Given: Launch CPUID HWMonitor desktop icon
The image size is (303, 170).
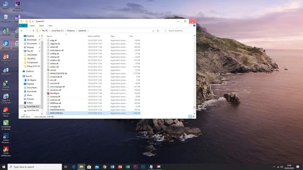Looking at the screenshot, I should tap(6, 151).
